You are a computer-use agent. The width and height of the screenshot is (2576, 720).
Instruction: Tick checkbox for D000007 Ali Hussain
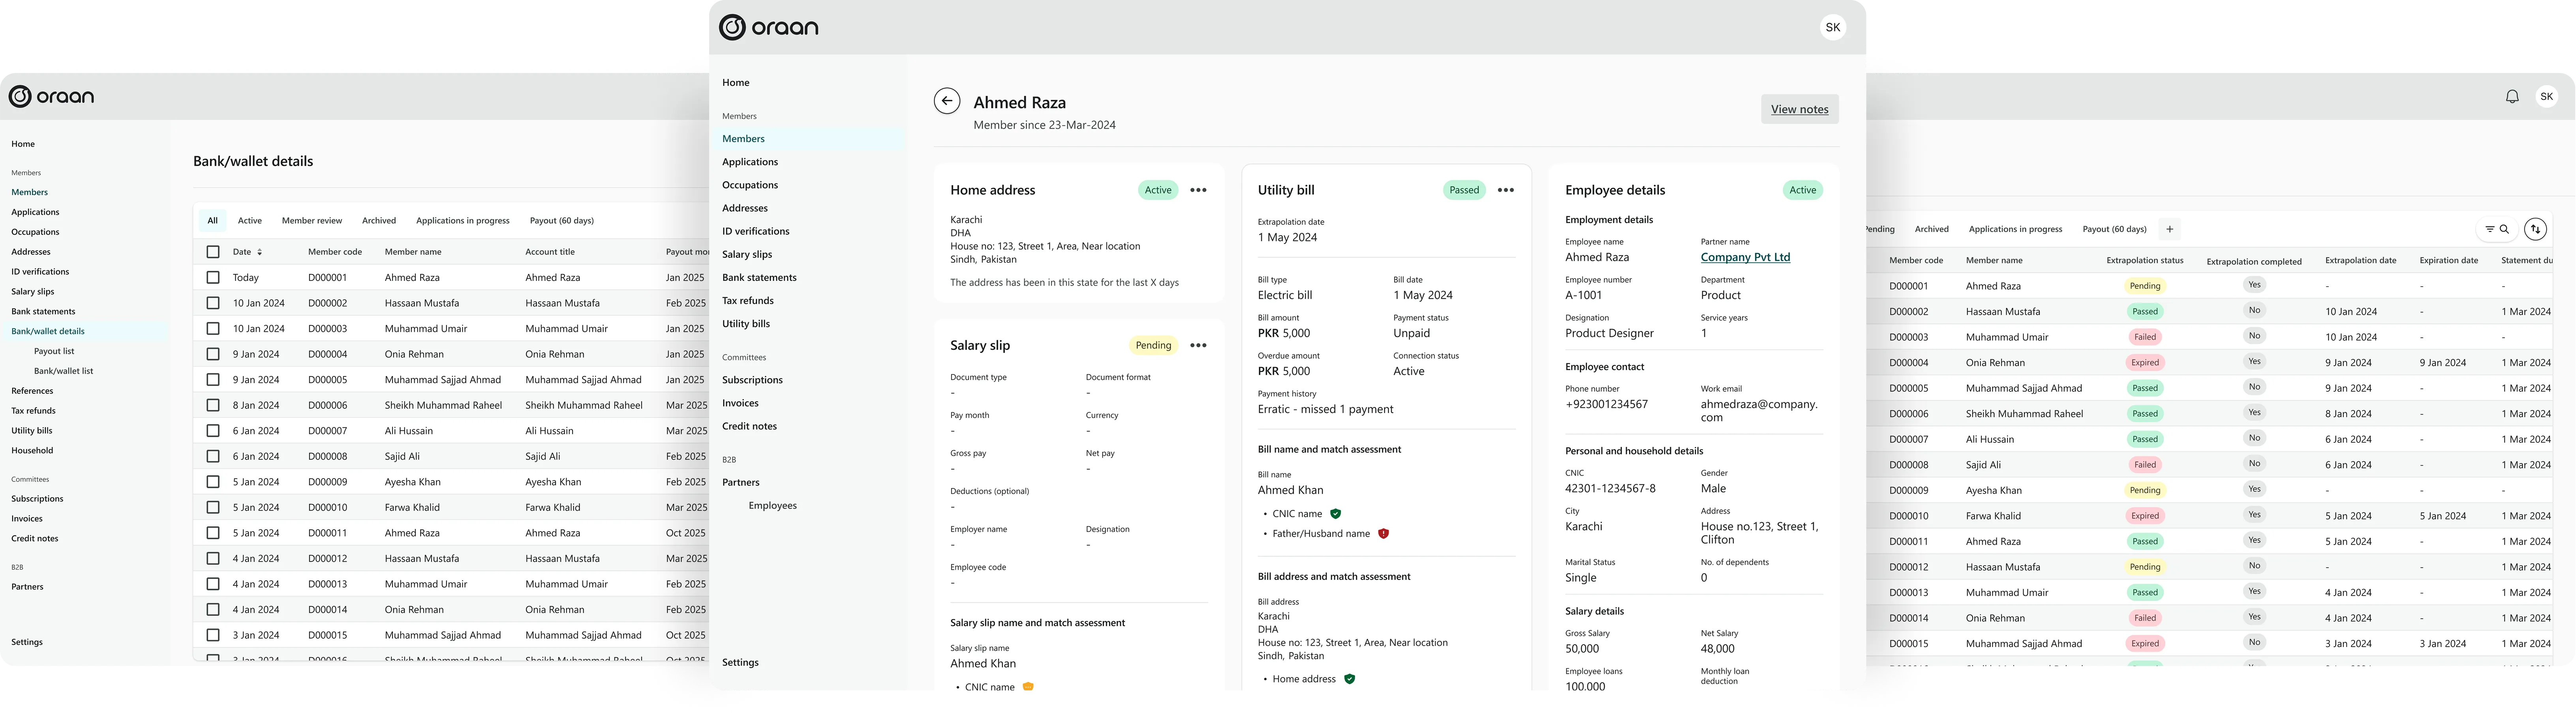point(212,430)
